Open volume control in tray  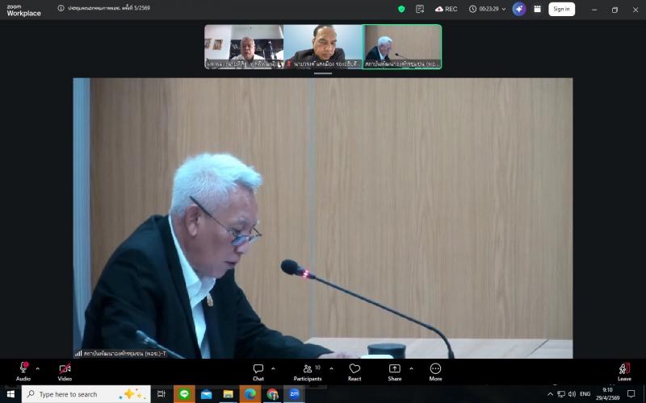coord(572,394)
